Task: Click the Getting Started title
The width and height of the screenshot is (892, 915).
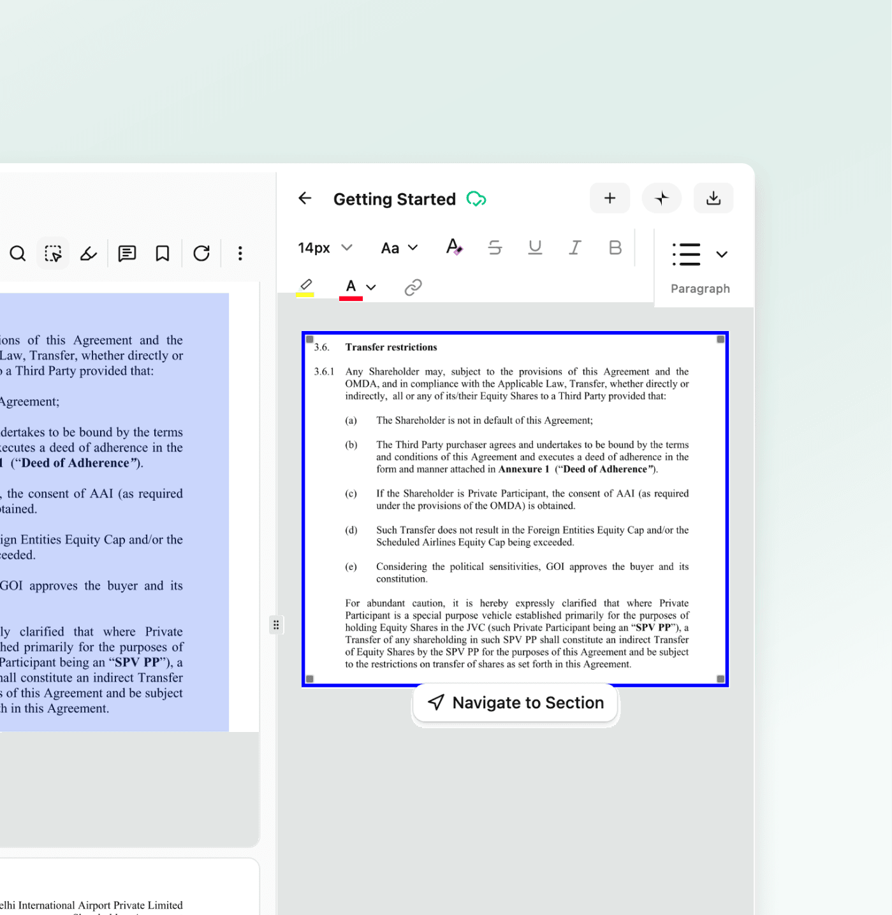Action: click(x=395, y=199)
